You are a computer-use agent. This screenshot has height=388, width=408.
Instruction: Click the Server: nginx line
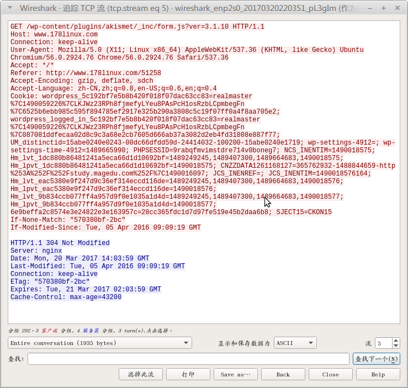(36, 251)
